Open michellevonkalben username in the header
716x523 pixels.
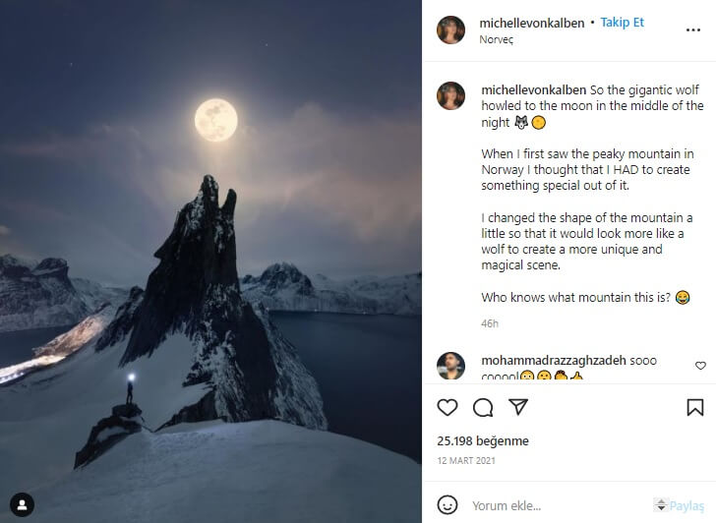(531, 22)
